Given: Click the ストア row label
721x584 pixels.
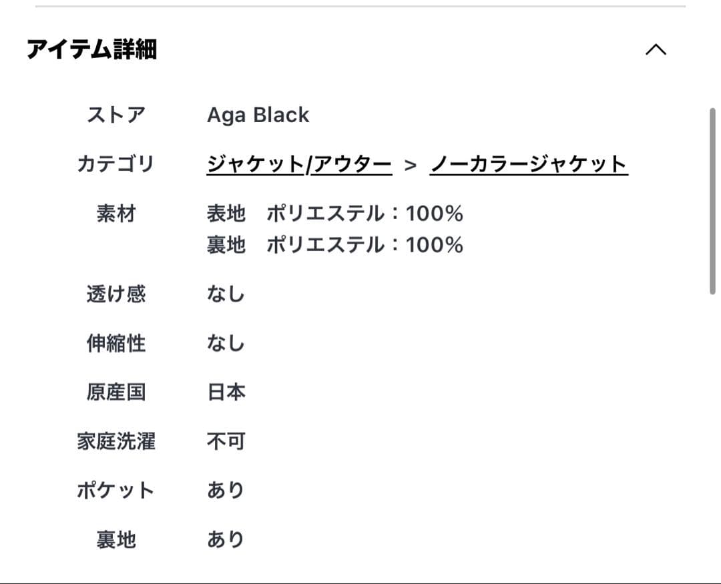Looking at the screenshot, I should pos(117,115).
